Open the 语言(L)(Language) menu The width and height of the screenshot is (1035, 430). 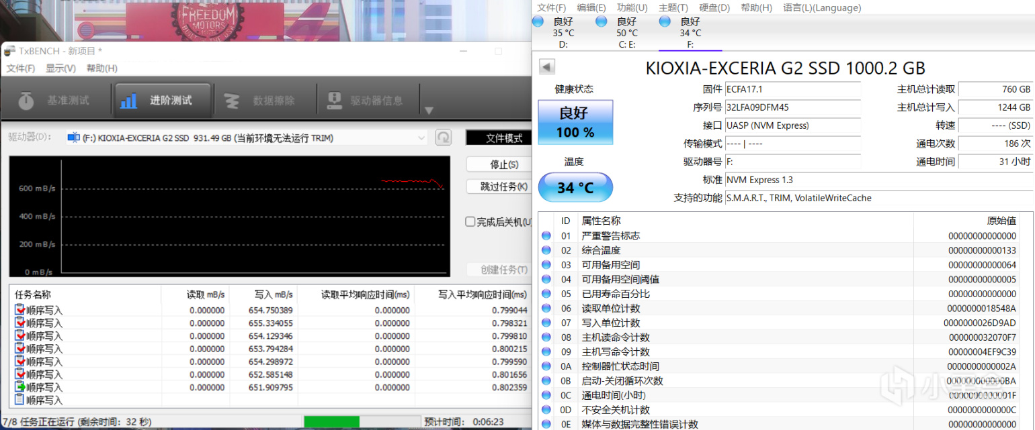(x=822, y=7)
